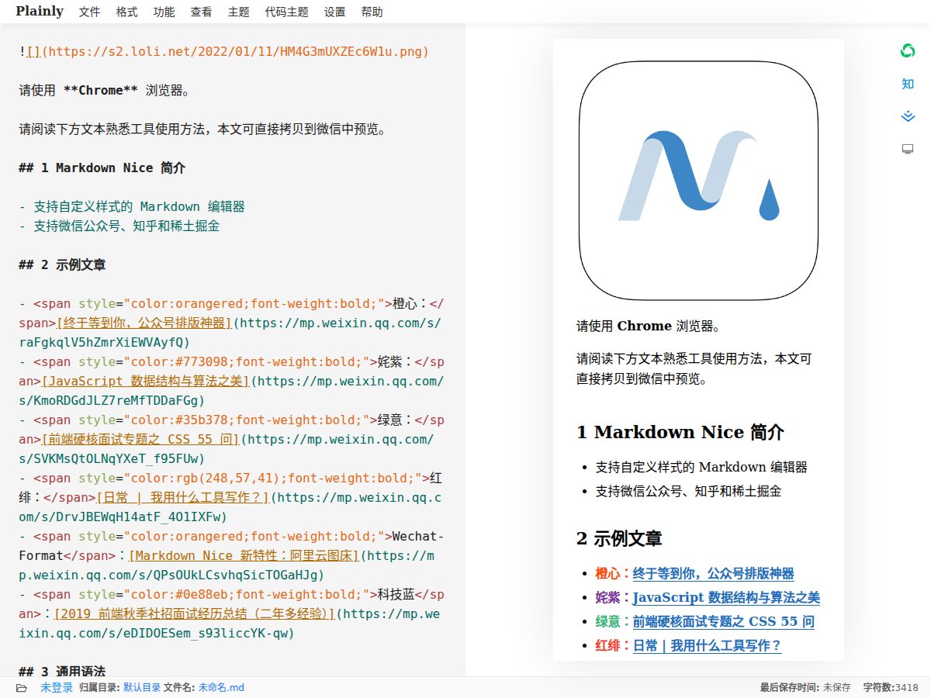Open the 主题 menu
This screenshot has width=931, height=698.
(x=239, y=12)
